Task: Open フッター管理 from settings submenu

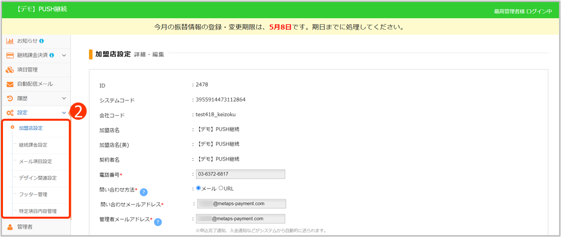Action: click(x=33, y=194)
